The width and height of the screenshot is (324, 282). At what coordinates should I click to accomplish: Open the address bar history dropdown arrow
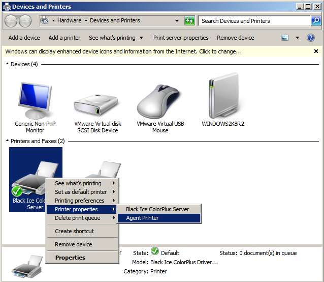pos(177,21)
